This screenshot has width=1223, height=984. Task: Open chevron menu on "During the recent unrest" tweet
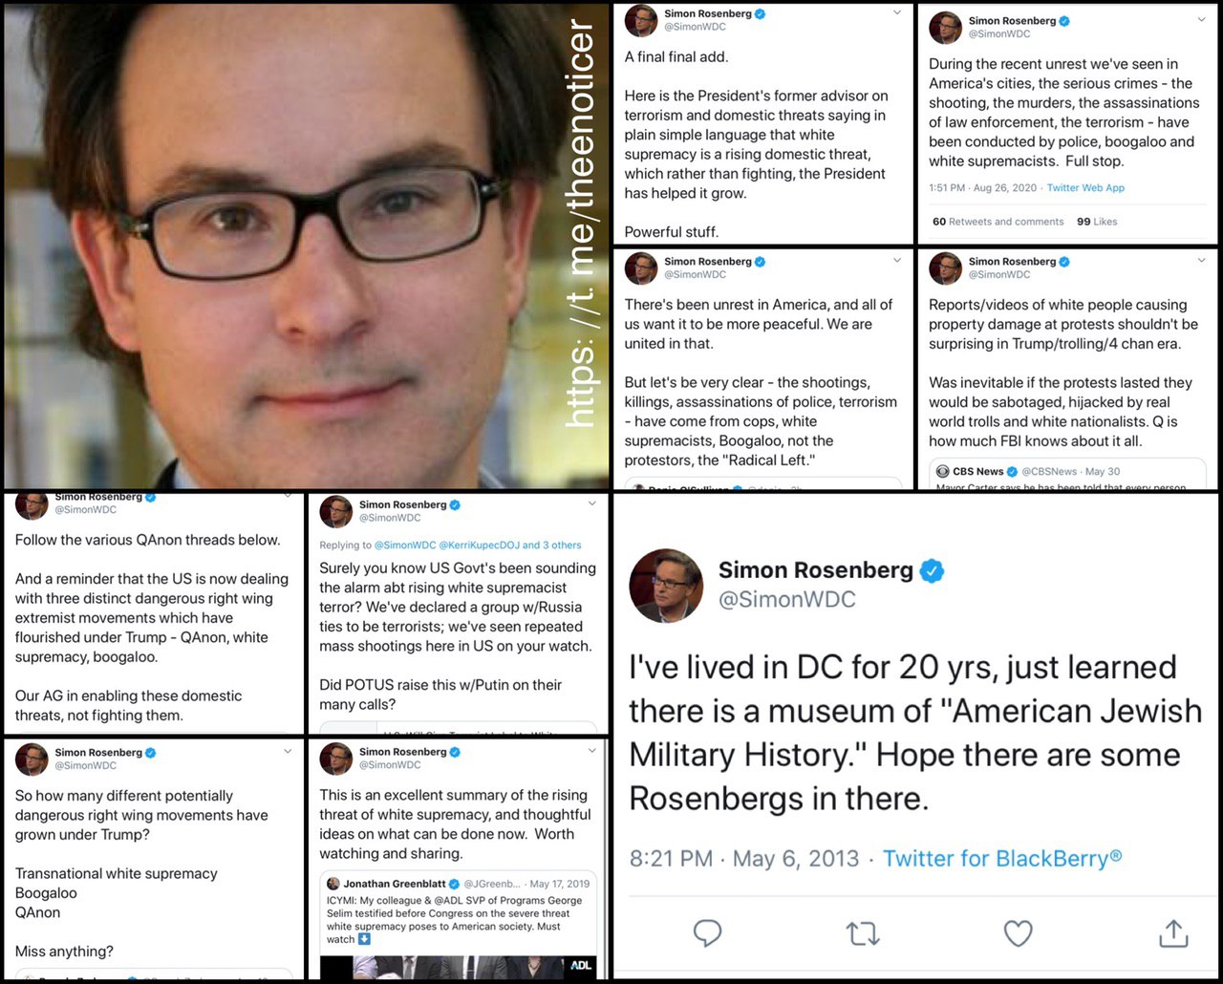[1201, 20]
